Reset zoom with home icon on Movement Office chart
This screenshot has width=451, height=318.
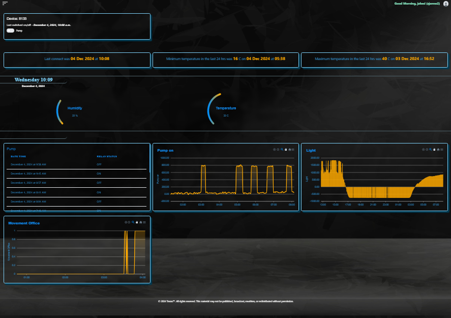point(141,222)
